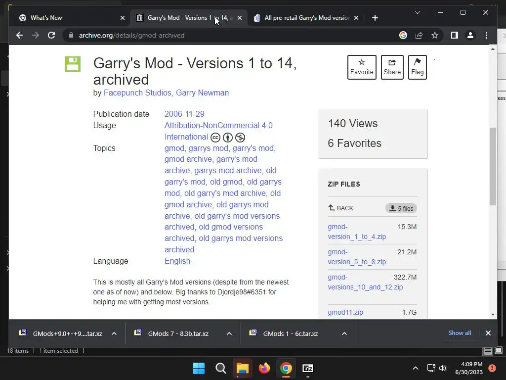This screenshot has height=380, width=506.
Task: Share this page via address bar icon
Action: pyautogui.click(x=419, y=35)
